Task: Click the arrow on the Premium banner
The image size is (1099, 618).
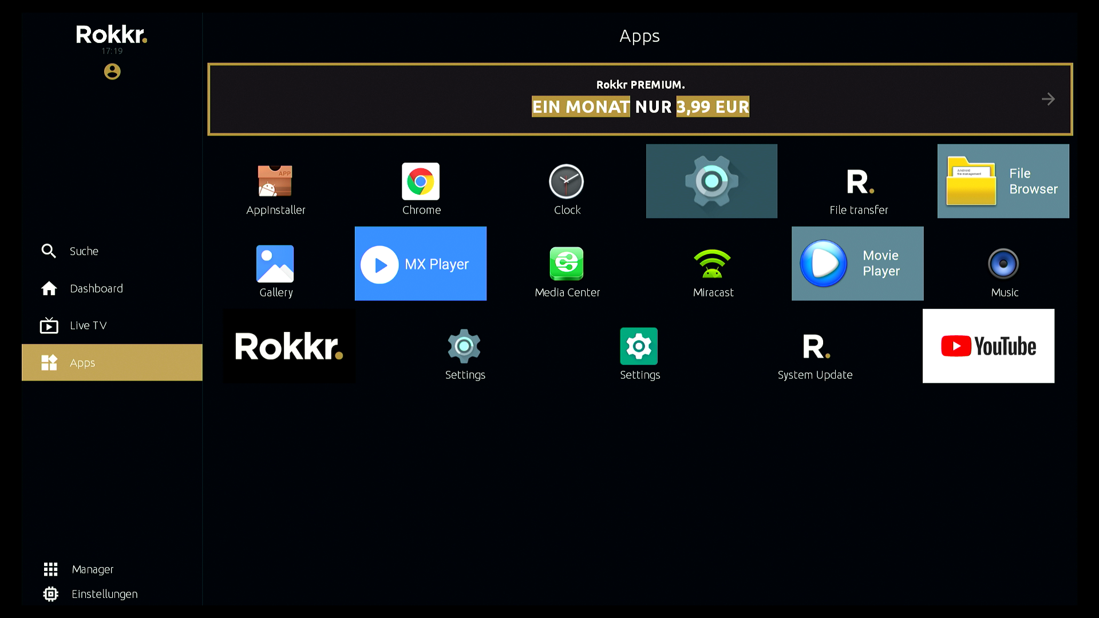Action: click(1048, 99)
